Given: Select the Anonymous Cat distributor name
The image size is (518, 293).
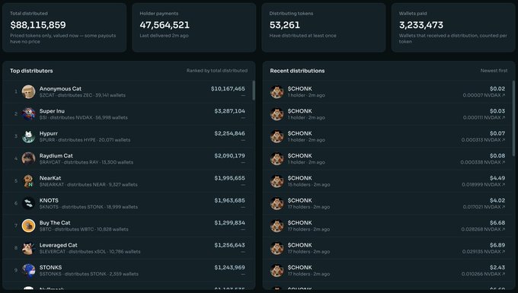Looking at the screenshot, I should pos(60,89).
